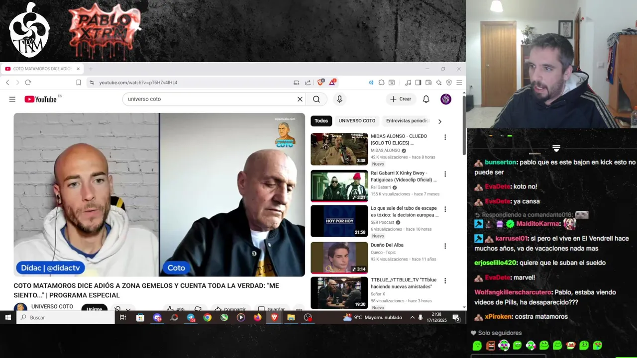Image resolution: width=637 pixels, height=358 pixels.
Task: Open the Rai Gabarri X Kinky Bwoy title
Action: coord(404,177)
